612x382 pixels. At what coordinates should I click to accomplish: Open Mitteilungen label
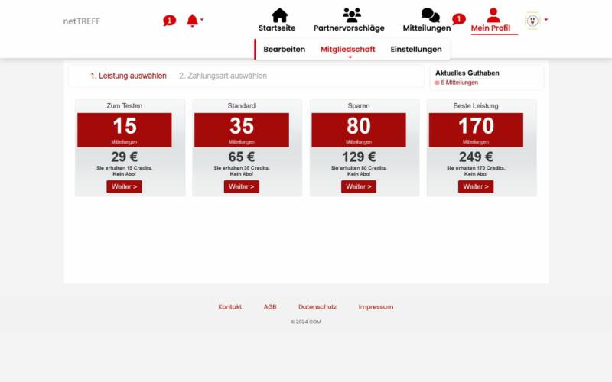click(427, 28)
